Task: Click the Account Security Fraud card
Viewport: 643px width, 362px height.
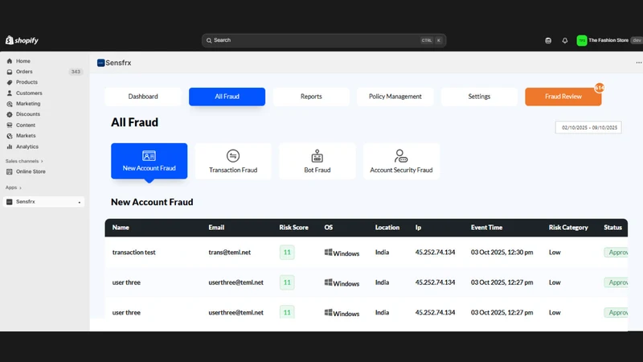Action: (401, 161)
